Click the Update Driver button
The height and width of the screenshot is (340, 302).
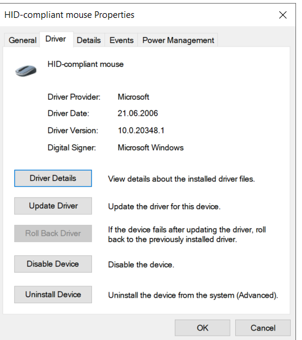53,206
